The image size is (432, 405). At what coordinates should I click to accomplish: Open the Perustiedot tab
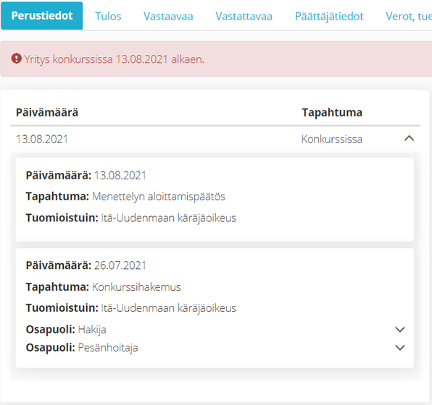pos(42,16)
